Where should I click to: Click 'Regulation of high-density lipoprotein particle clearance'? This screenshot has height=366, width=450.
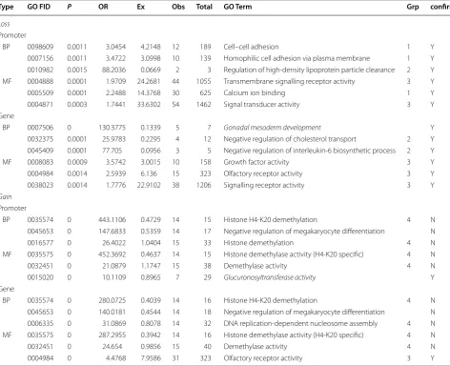click(309, 70)
